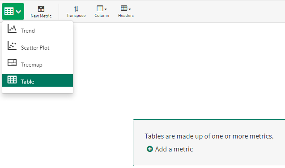Open the Column dropdown arrow
285x168 pixels.
click(x=106, y=9)
